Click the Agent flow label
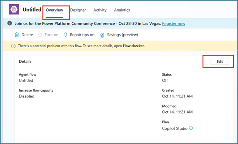The width and height of the screenshot is (238, 144). coord(27,75)
